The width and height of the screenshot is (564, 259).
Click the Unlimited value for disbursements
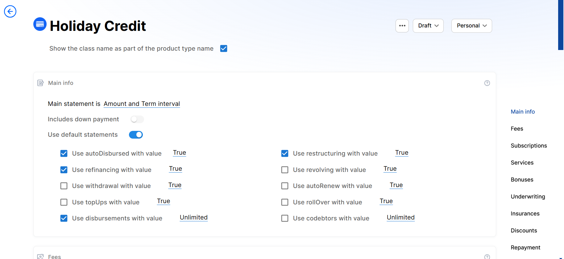193,217
